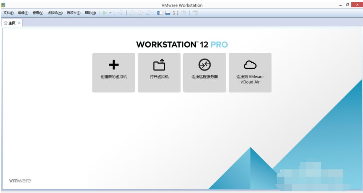363x193 pixels.
Task: Open the 帮助(H) menu
Action: [x=90, y=13]
